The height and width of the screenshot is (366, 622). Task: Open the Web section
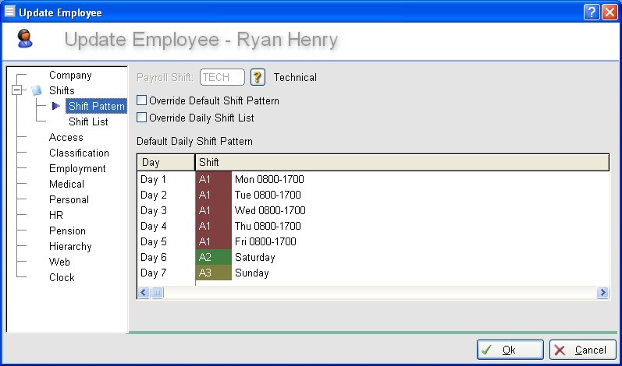click(59, 262)
